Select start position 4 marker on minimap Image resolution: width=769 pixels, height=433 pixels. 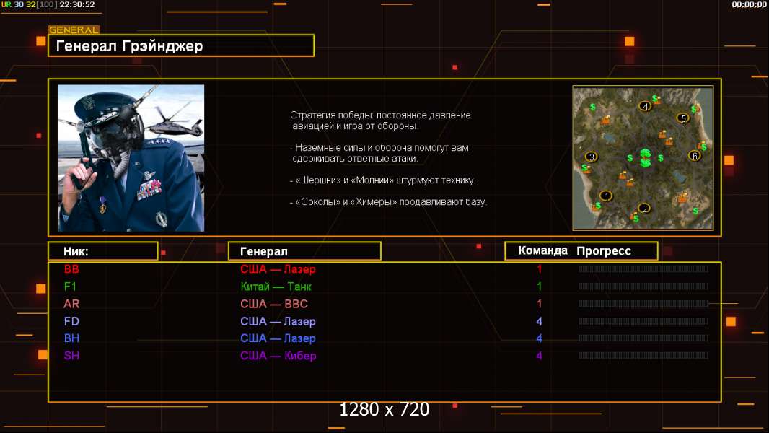coord(645,106)
